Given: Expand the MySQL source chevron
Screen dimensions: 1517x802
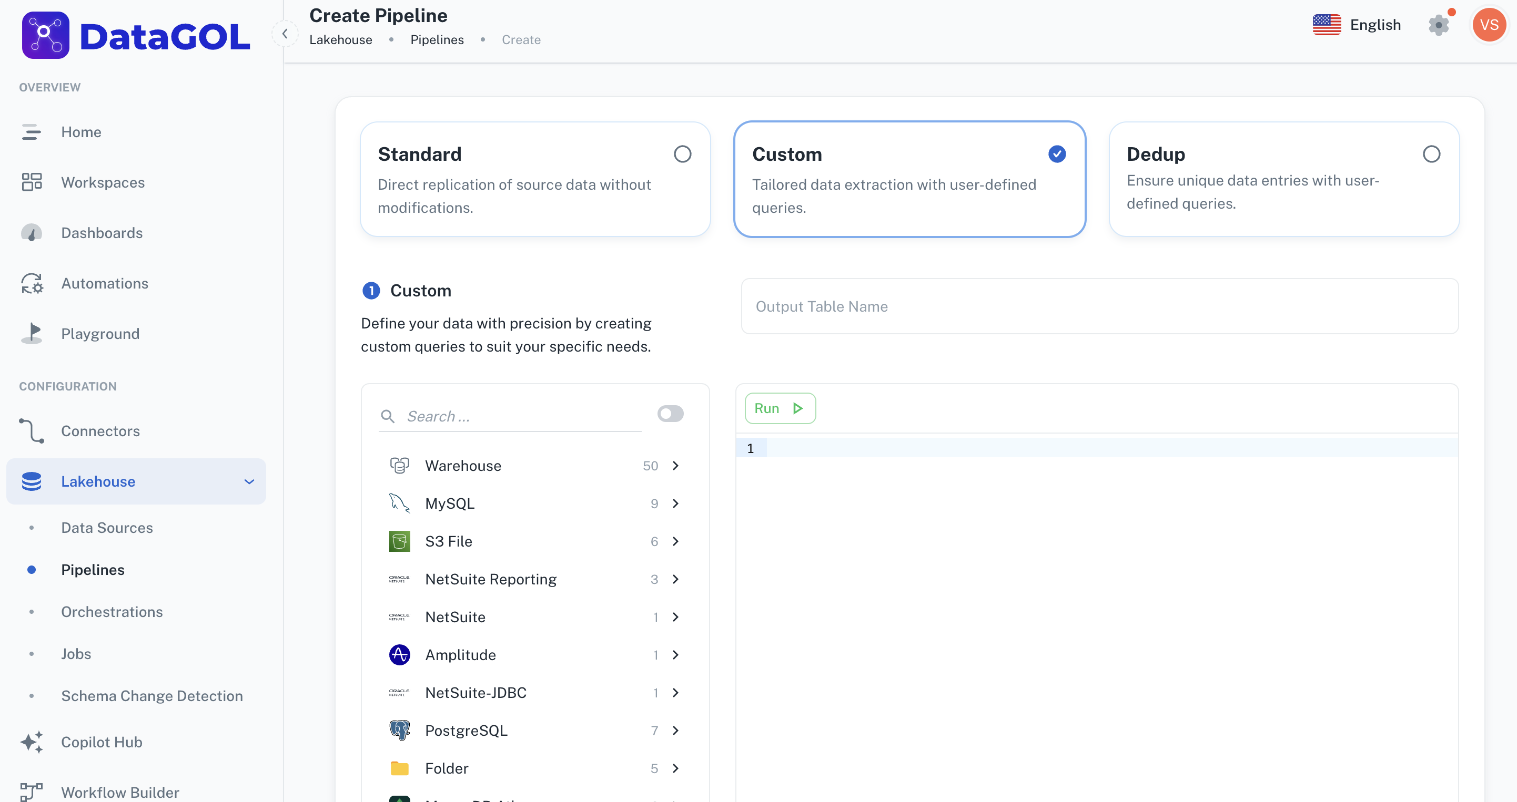Looking at the screenshot, I should pos(675,503).
